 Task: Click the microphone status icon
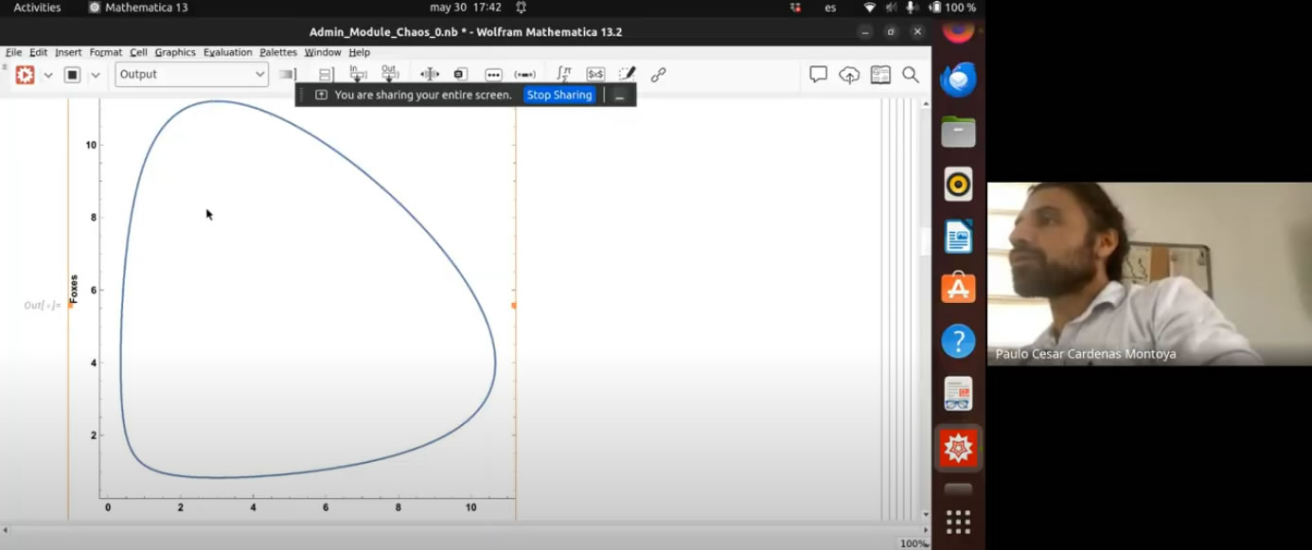point(912,8)
